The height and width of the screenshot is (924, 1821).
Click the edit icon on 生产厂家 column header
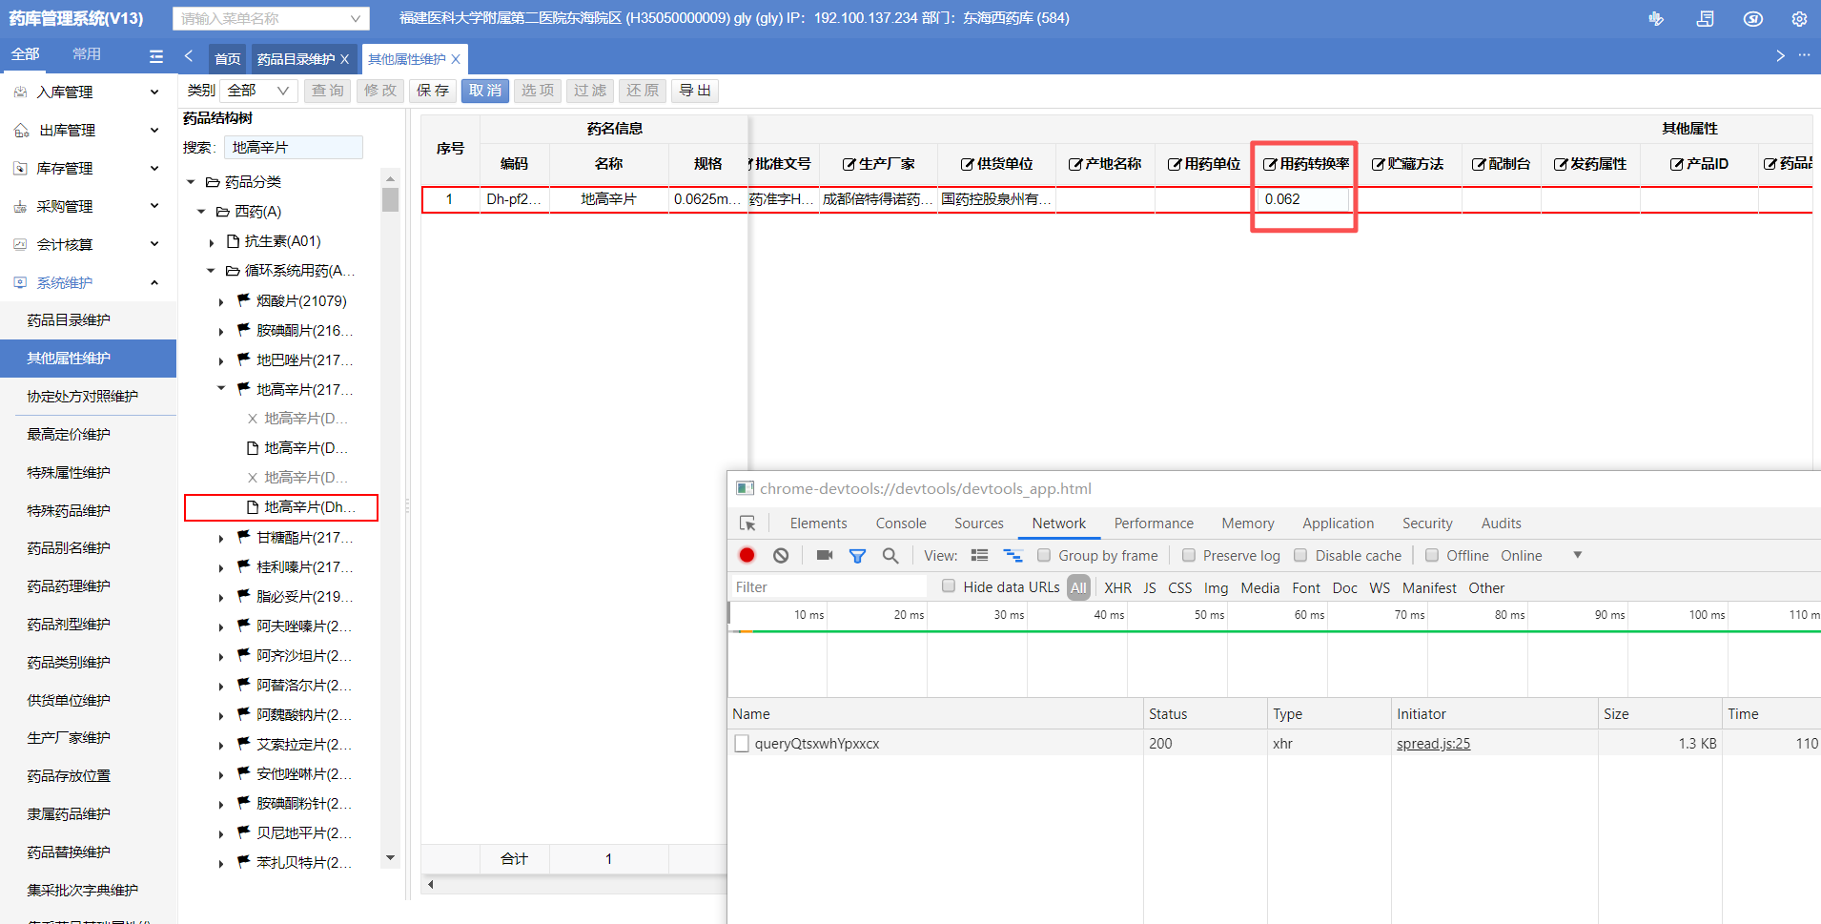849,164
